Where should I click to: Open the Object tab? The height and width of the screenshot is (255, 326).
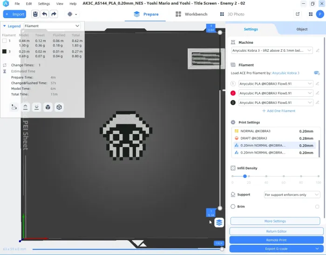click(302, 29)
